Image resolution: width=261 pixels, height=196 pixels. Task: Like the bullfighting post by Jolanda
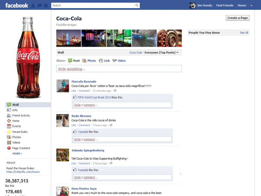(x=73, y=163)
